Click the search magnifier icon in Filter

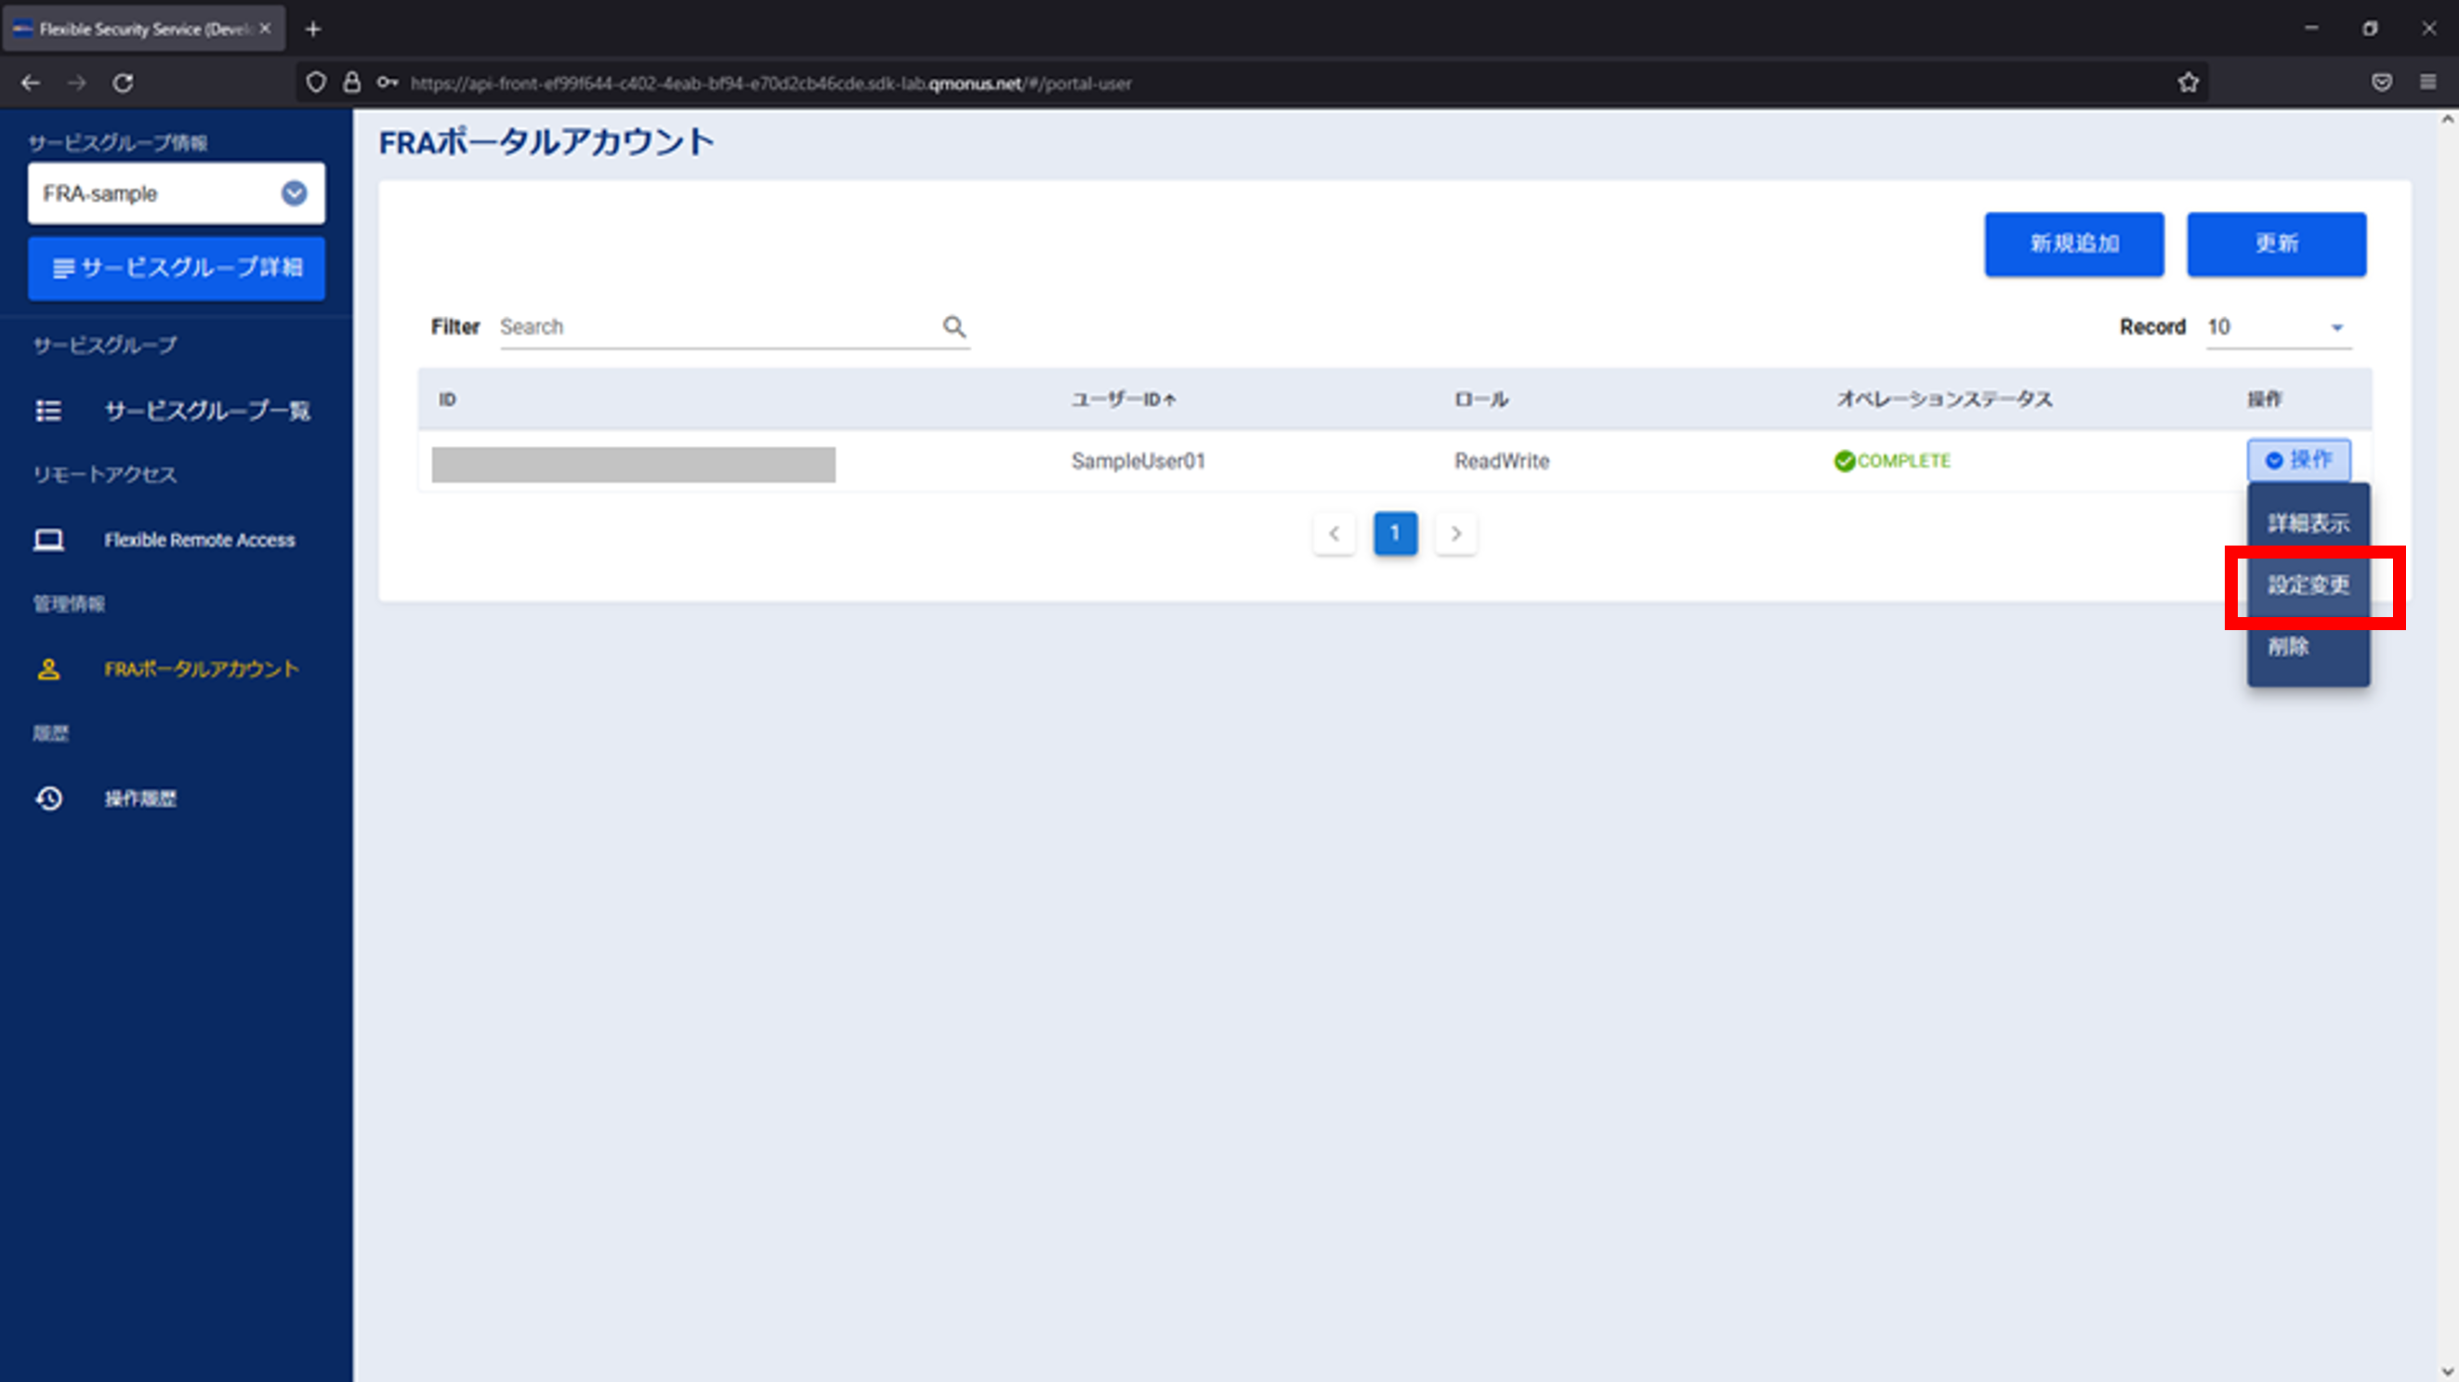coord(953,326)
